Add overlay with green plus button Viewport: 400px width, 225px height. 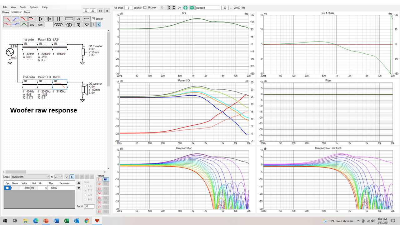186,7
